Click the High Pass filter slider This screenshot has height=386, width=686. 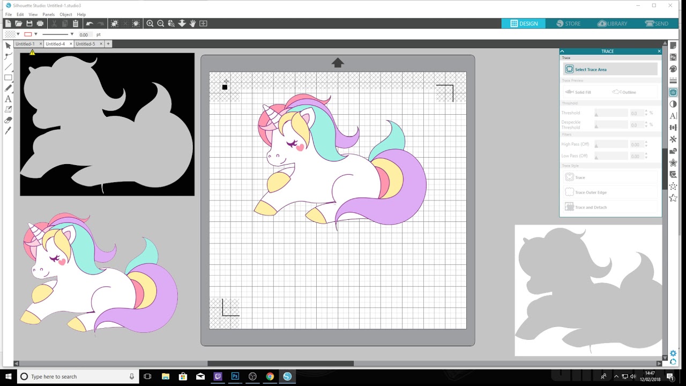pyautogui.click(x=611, y=144)
